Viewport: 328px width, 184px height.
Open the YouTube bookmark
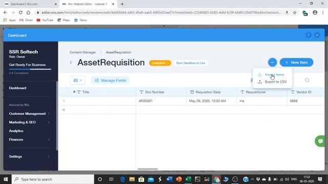[45, 20]
